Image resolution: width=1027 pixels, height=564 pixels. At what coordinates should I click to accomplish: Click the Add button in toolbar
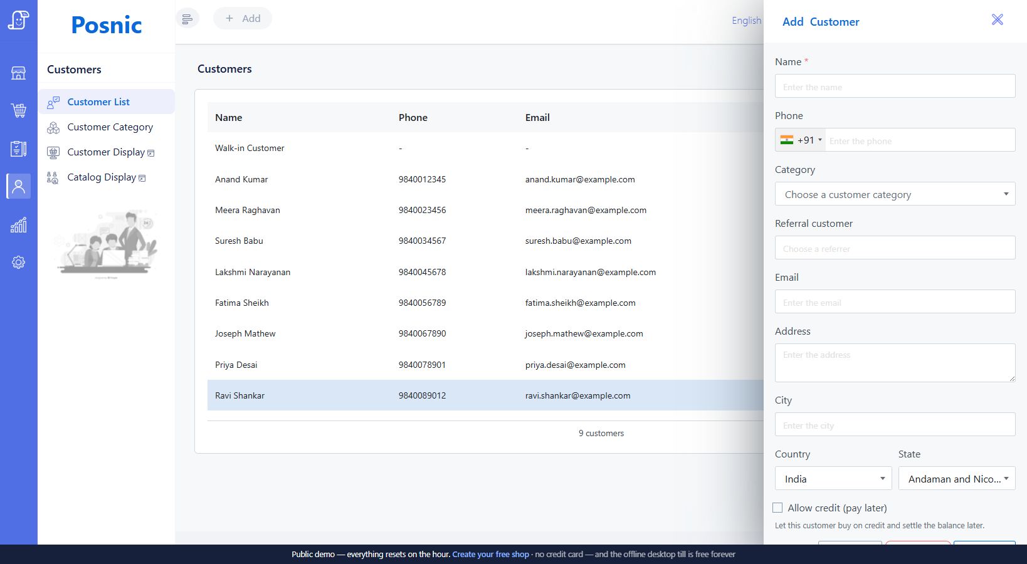point(243,19)
